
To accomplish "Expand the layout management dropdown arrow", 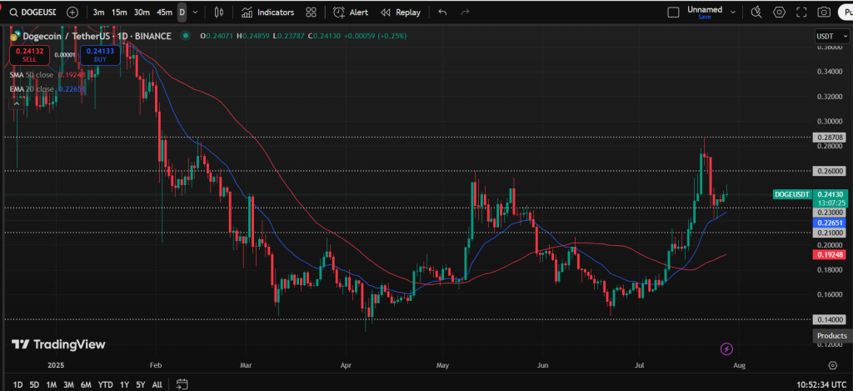I will [x=733, y=12].
